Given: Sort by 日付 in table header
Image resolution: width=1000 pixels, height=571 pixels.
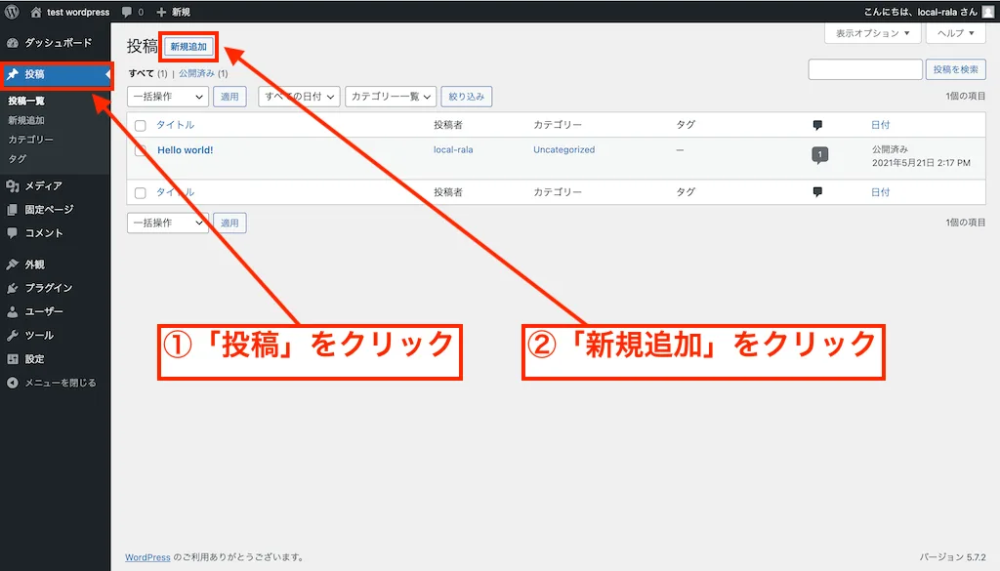Looking at the screenshot, I should [880, 125].
